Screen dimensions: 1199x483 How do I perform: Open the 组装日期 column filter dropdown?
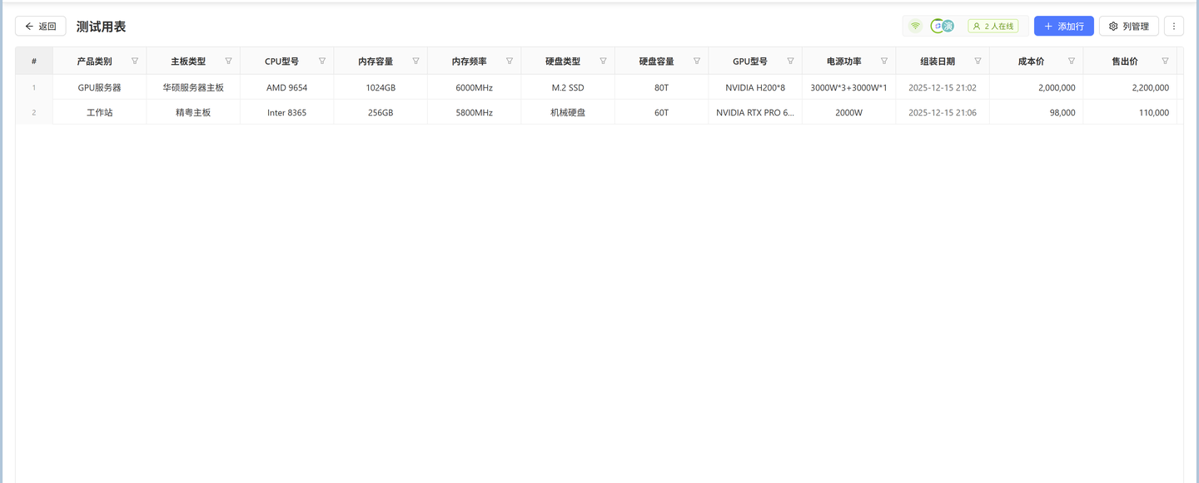point(978,60)
